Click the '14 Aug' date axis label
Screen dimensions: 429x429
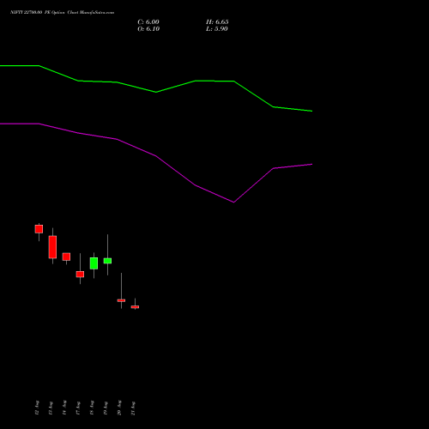click(64, 408)
